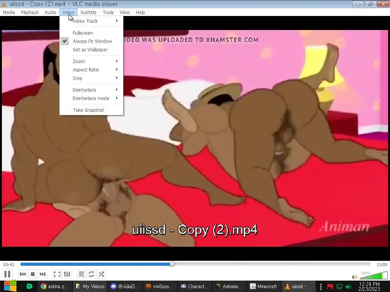Set volume on the green volume slider

tap(374, 276)
